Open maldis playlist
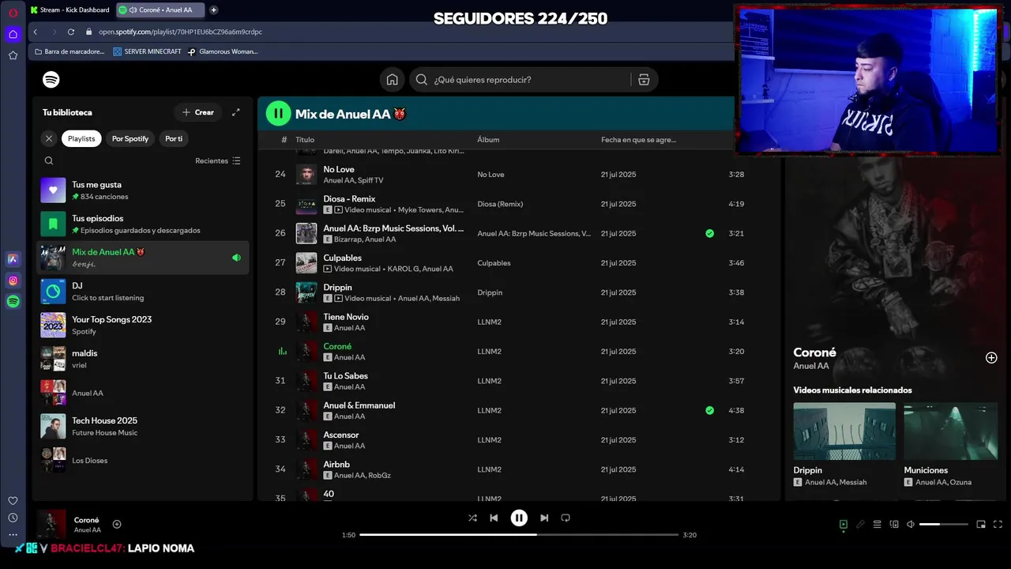The height and width of the screenshot is (569, 1011). (x=143, y=359)
